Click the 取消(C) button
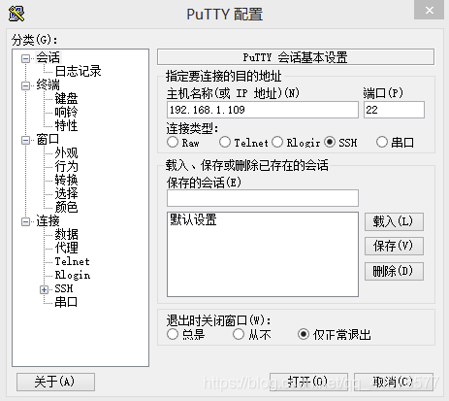 click(394, 382)
